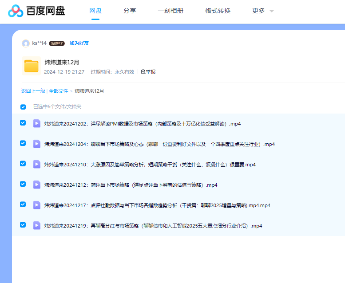Image resolution: width=345 pixels, height=283 pixels.
Task: Click video icon of the 20241204 file
Action: (x=37, y=144)
